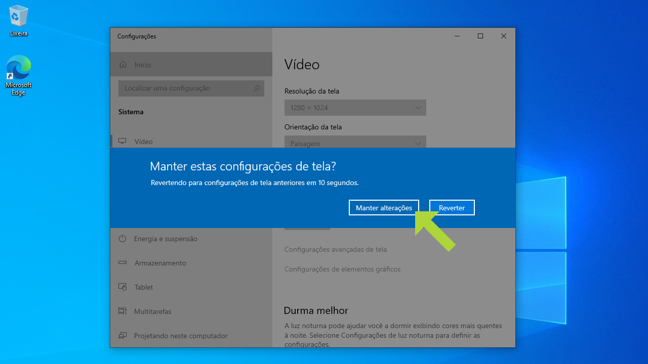
Task: Click Resolução da tela label
Action: coord(312,92)
